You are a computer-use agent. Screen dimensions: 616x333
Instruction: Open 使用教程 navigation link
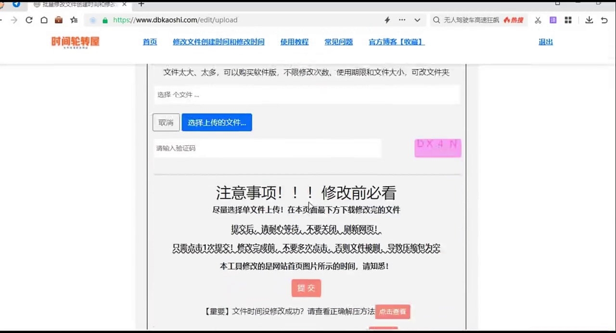click(x=295, y=42)
